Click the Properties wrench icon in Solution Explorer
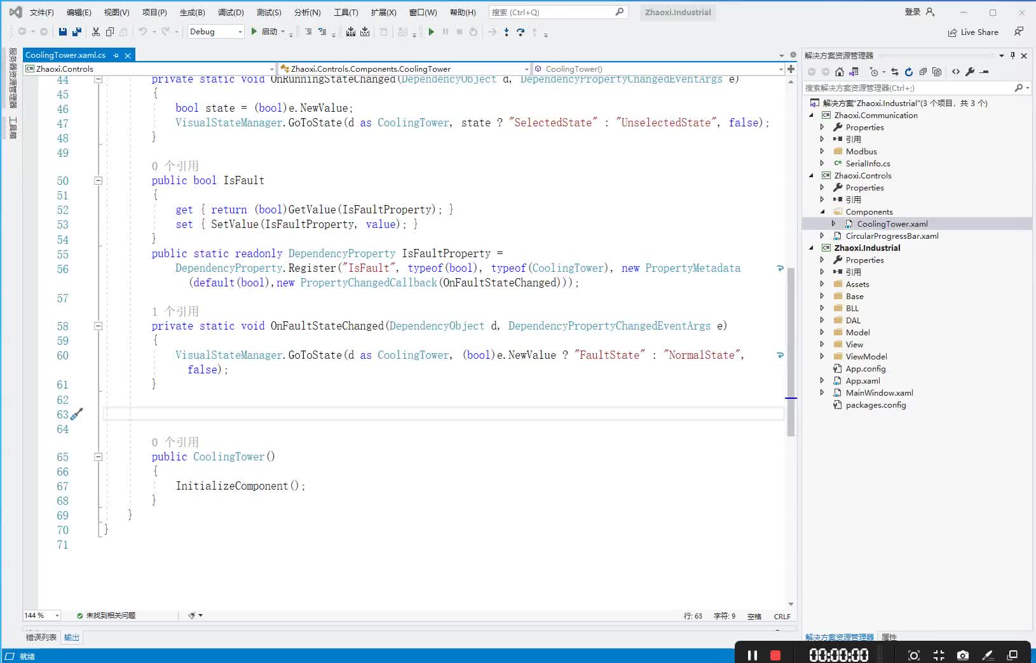 (970, 72)
